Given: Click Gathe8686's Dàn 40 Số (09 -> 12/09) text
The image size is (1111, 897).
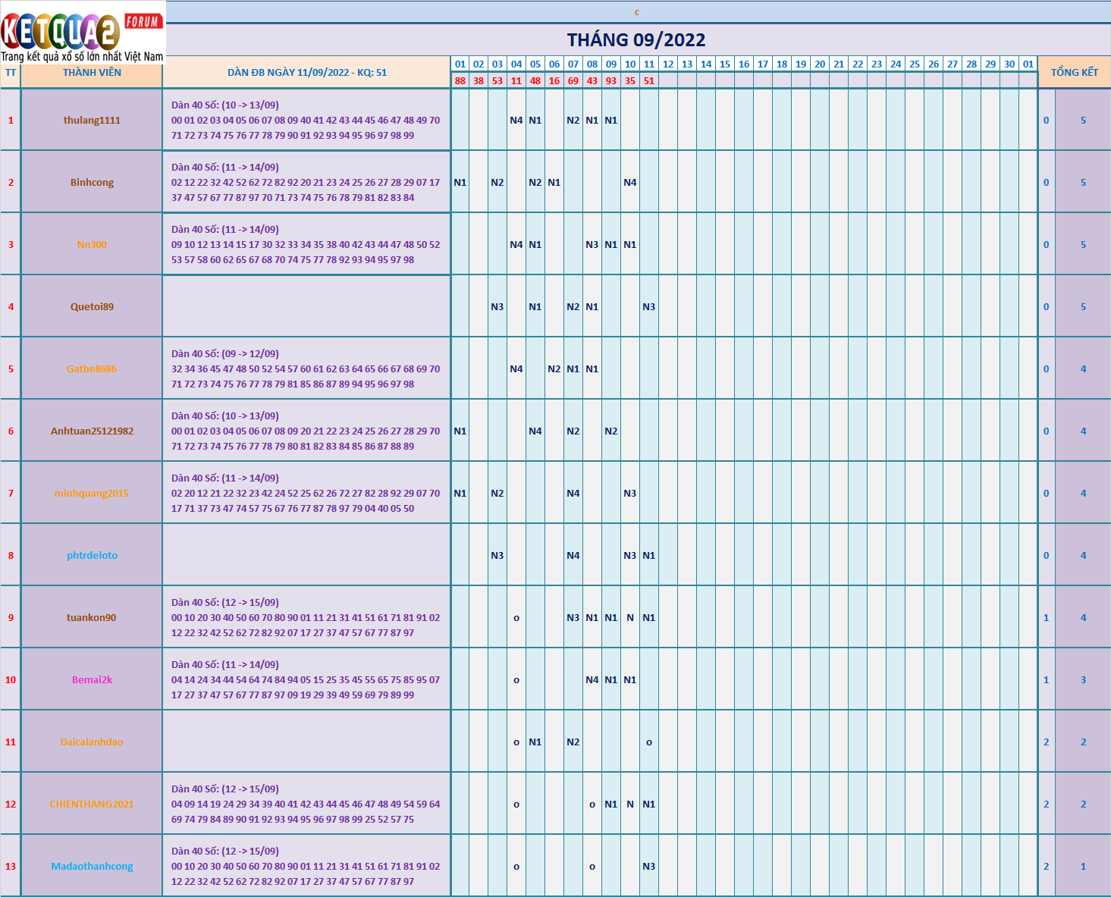Looking at the screenshot, I should [x=225, y=353].
